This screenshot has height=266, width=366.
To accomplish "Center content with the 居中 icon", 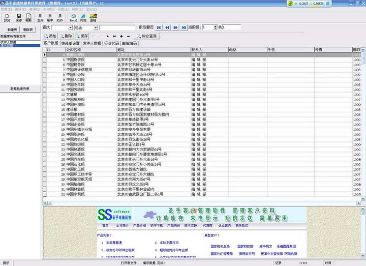I will pos(50,18).
